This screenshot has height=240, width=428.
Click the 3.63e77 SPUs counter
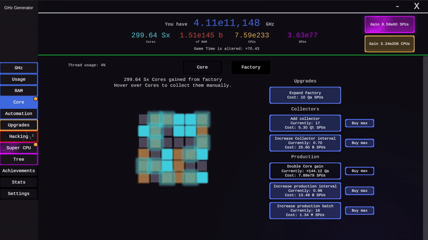click(x=302, y=35)
